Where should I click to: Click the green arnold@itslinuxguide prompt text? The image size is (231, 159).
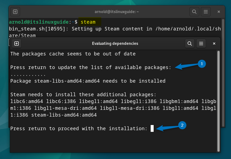[39, 22]
